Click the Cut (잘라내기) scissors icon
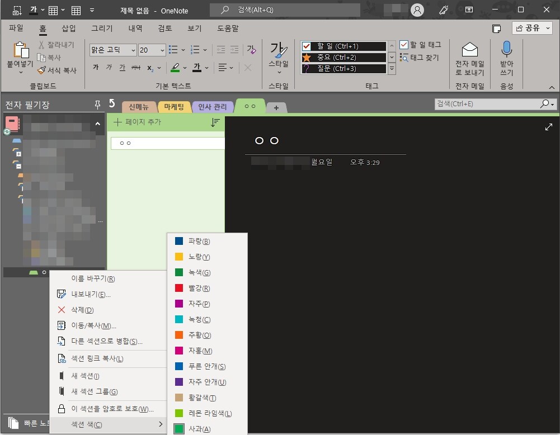Viewport: 560px width, 435px height. point(41,45)
